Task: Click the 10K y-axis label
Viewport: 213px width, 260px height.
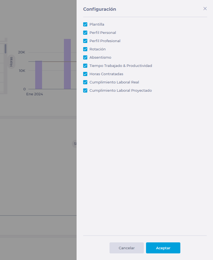Action: [22, 71]
